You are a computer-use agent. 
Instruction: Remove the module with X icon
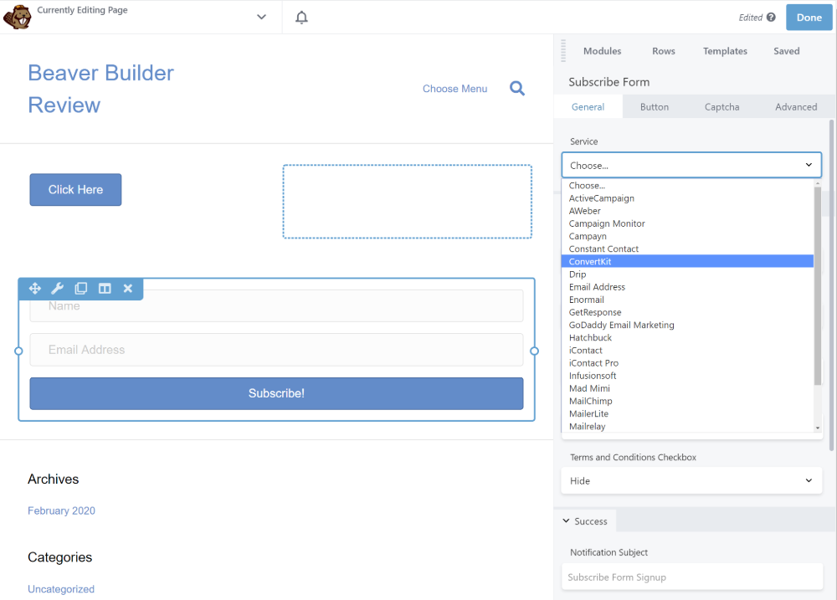point(127,288)
